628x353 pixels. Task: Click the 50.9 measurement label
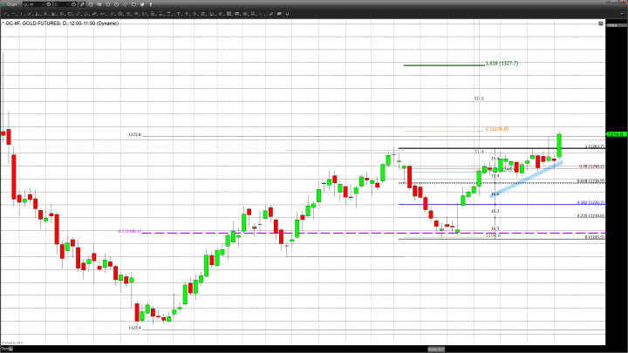tap(479, 98)
